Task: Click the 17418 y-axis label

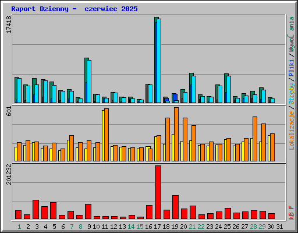Action: pos(9,24)
